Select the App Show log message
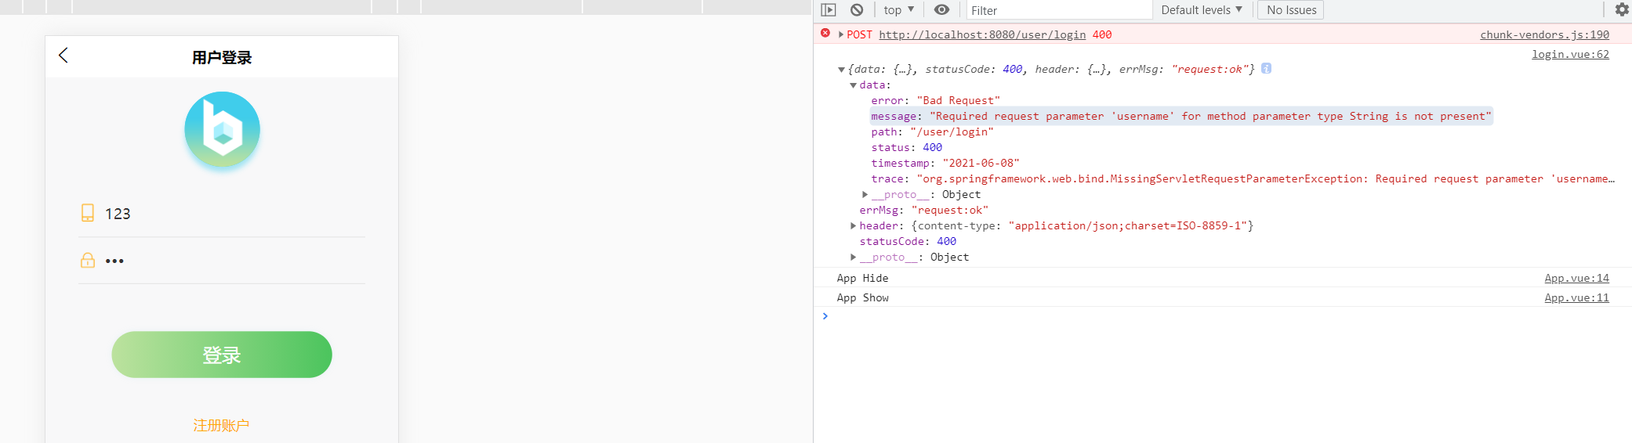The width and height of the screenshot is (1632, 443). pos(862,297)
